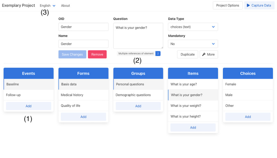The width and height of the screenshot is (277, 158).
Task: Add a new choice in Choices column
Action: click(248, 117)
